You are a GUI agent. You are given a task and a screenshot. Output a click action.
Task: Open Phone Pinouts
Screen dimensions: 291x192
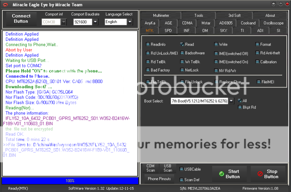click(159, 179)
